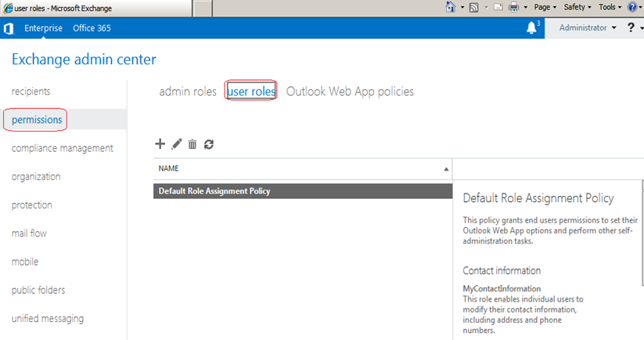Open the notifications bell icon
Image resolution: width=644 pixels, height=340 pixels.
click(x=533, y=27)
